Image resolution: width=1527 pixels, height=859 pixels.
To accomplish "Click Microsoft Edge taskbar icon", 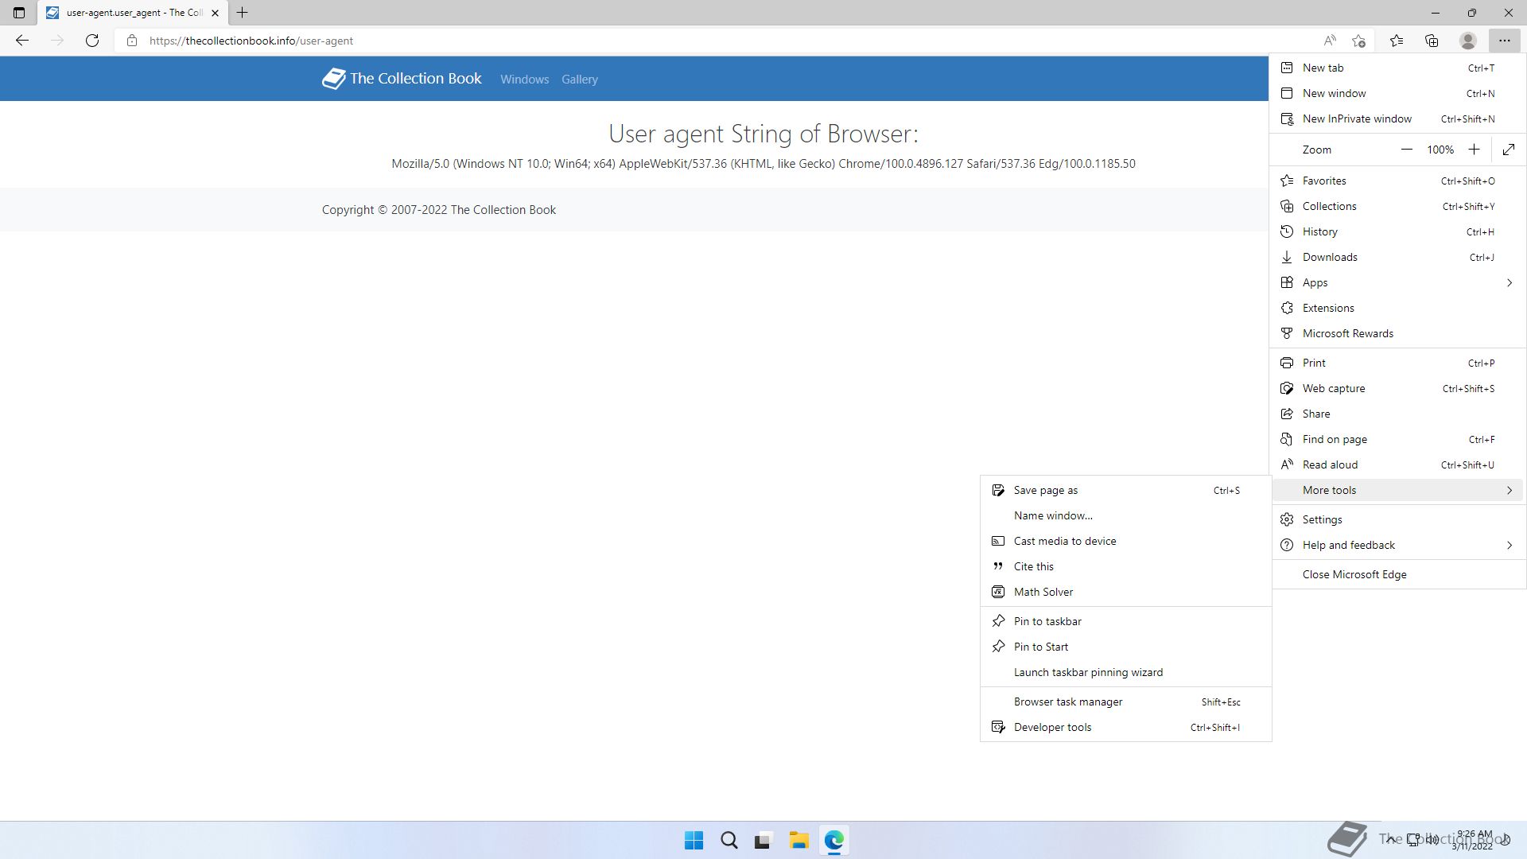I will click(x=833, y=840).
